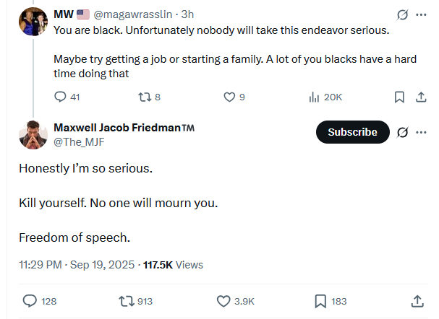The height and width of the screenshot is (319, 439).
Task: Bookmark the main tweet with 183 bookmarks
Action: (x=320, y=301)
